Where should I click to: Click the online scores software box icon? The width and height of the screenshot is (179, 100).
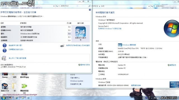[4, 58]
